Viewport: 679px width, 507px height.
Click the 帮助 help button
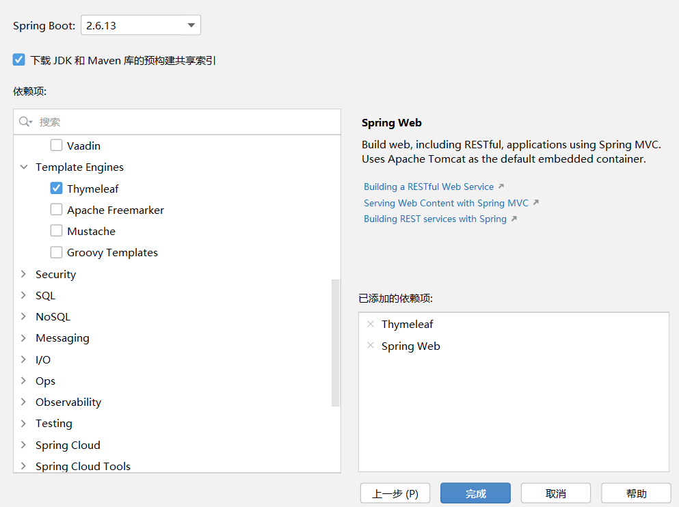[x=636, y=493]
